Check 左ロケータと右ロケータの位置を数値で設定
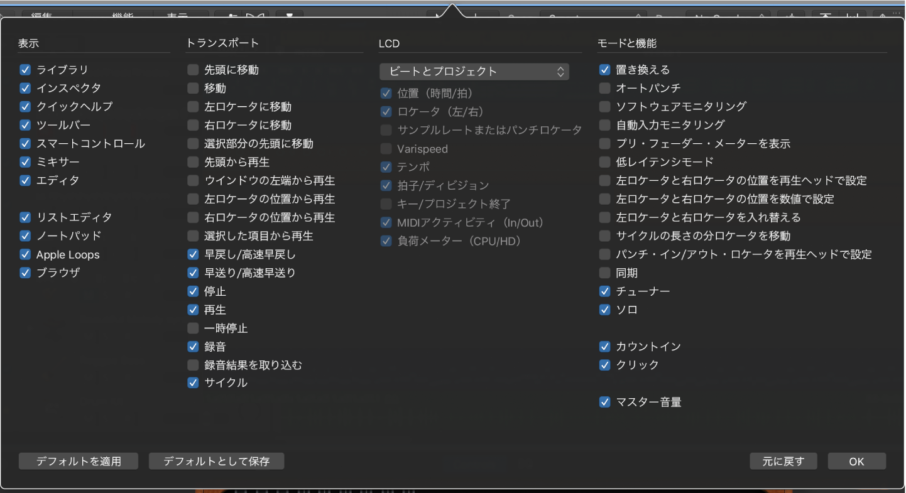The height and width of the screenshot is (493, 906). coord(604,199)
